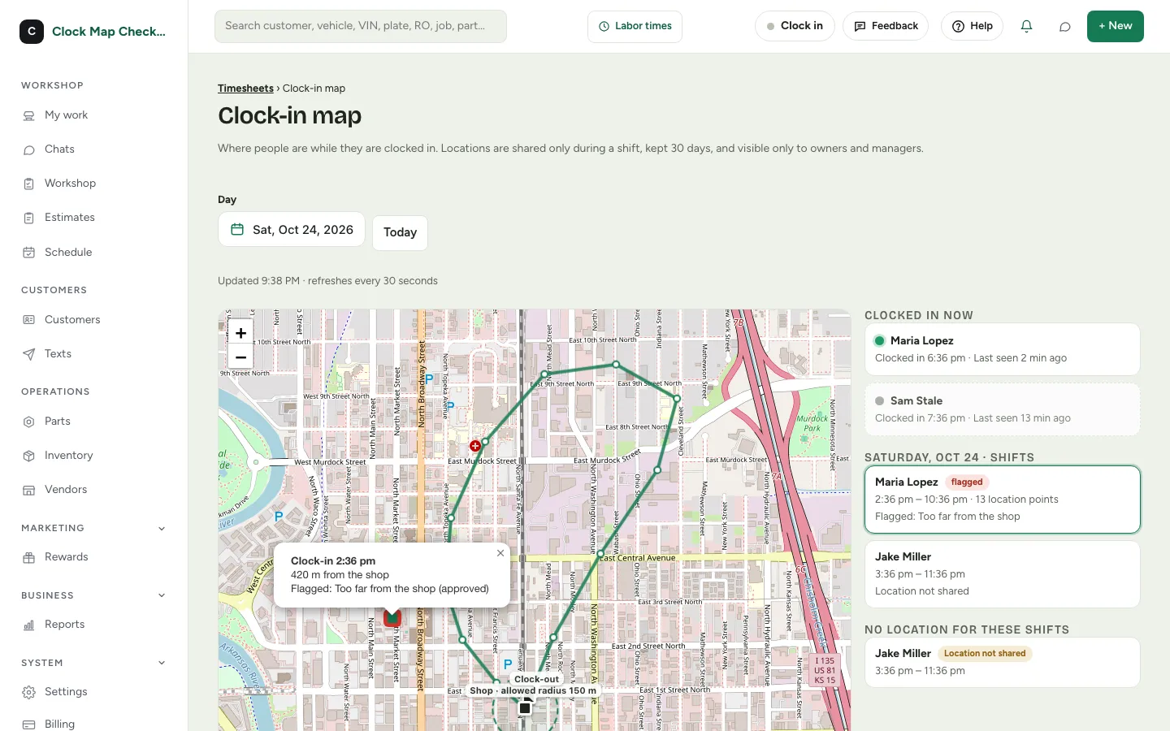Toggle Clock in status button
This screenshot has width=1170, height=731.
coord(795,26)
